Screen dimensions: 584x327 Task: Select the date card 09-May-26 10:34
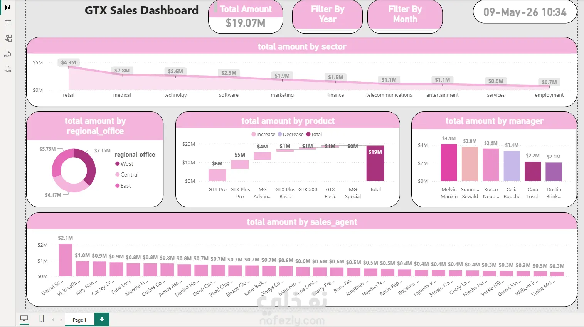525,12
